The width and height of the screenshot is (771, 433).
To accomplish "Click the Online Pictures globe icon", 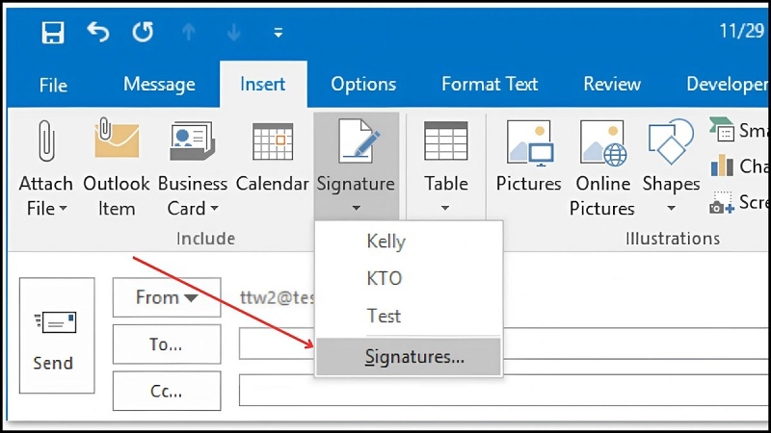I will [604, 142].
